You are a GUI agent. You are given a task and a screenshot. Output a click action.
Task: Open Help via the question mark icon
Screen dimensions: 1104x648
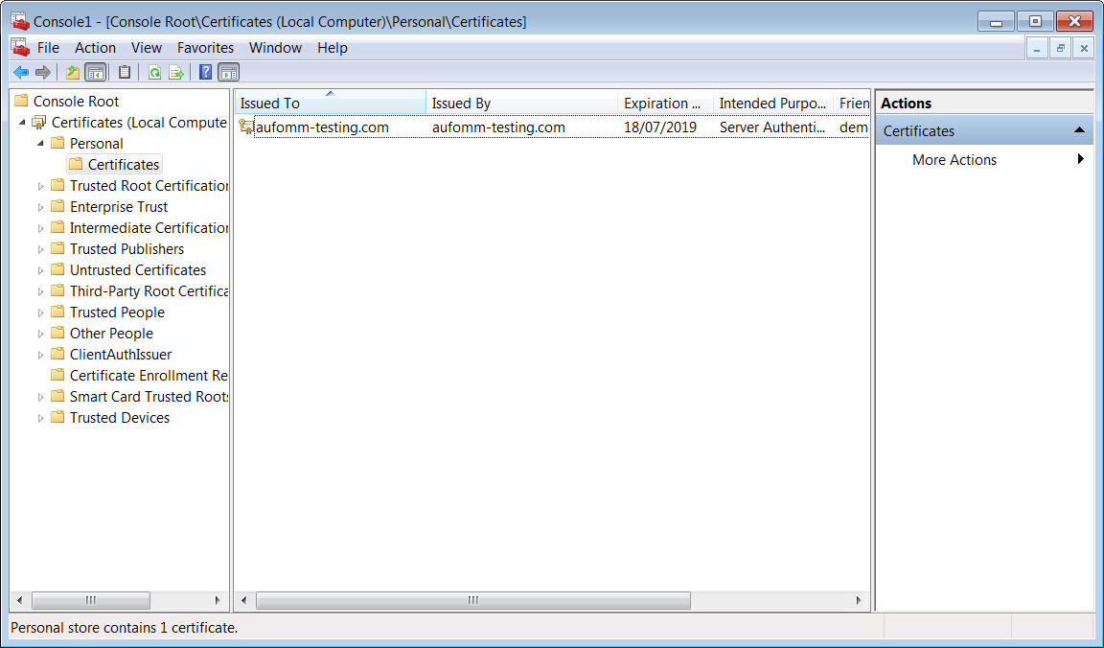205,72
